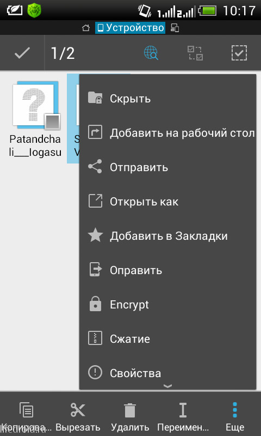Select the Устройство device tab
The width and height of the screenshot is (261, 436).
(x=130, y=28)
